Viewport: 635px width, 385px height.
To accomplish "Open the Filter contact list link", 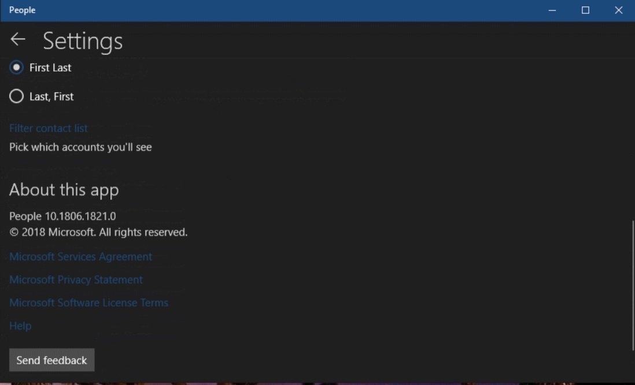I will click(x=48, y=128).
